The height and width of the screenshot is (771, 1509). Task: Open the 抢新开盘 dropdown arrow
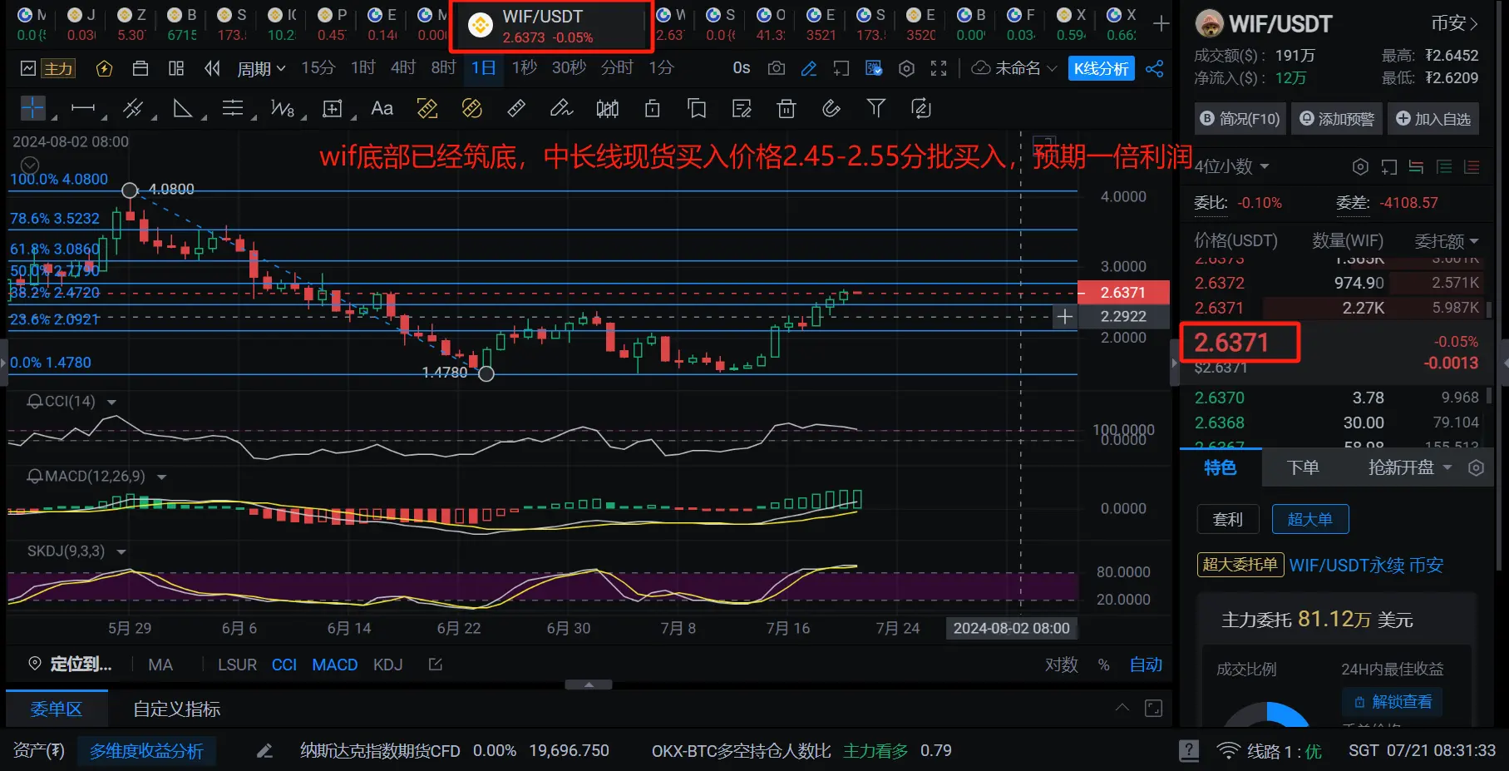click(1447, 467)
